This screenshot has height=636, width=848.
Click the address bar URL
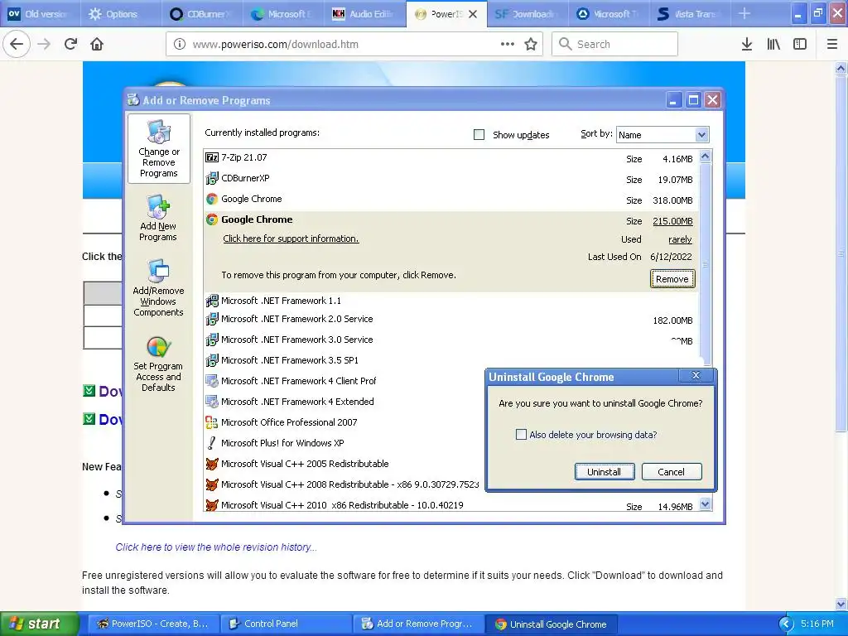275,45
